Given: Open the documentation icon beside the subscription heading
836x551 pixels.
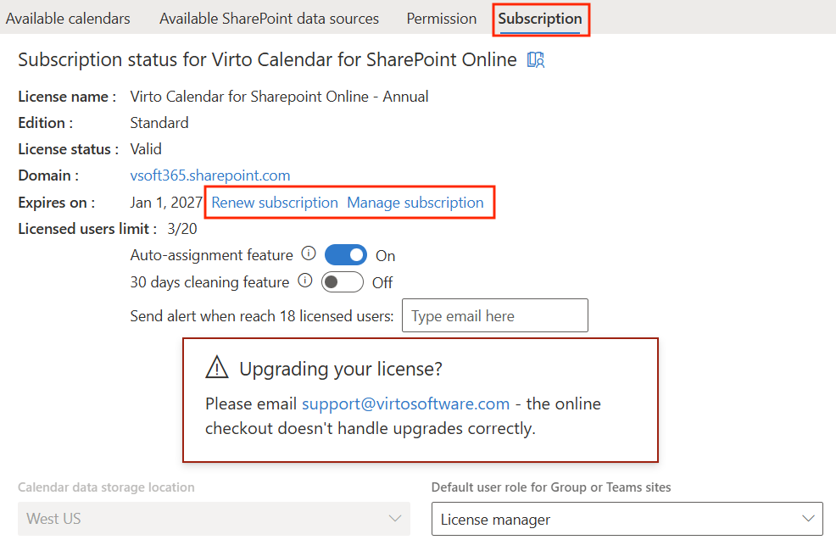Looking at the screenshot, I should coord(536,59).
